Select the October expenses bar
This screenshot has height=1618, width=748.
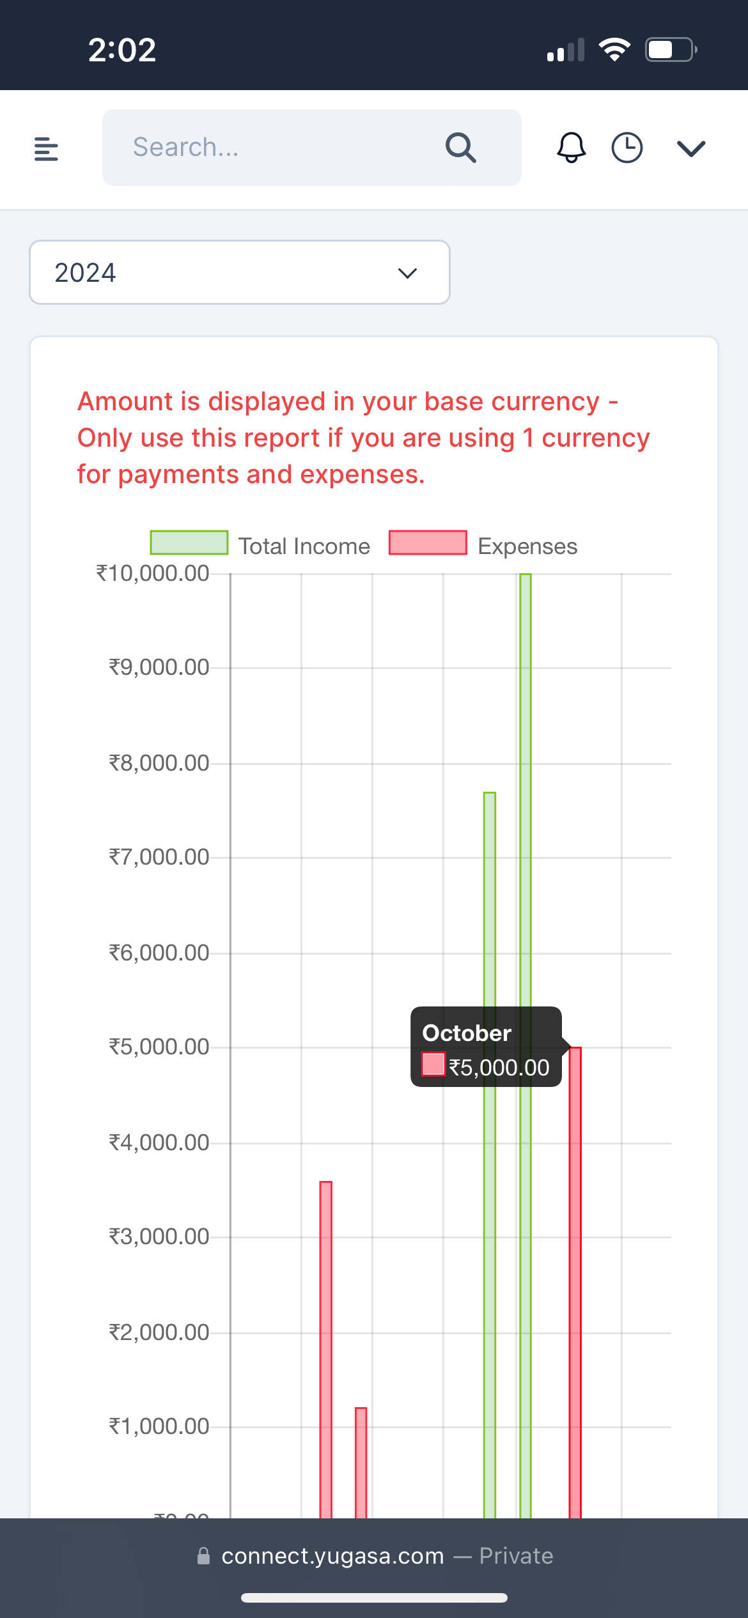pyautogui.click(x=575, y=1278)
